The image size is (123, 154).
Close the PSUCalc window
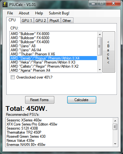(x=113, y=3)
